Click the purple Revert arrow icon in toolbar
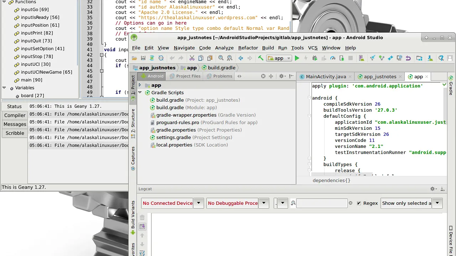Viewport: 456px width, 256px height. click(x=408, y=58)
